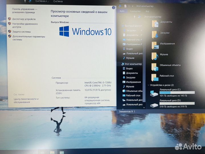Screen dimensions: 205x154
Task: Select the 'Система' breadcrumb segment
Action: click(58, 1)
